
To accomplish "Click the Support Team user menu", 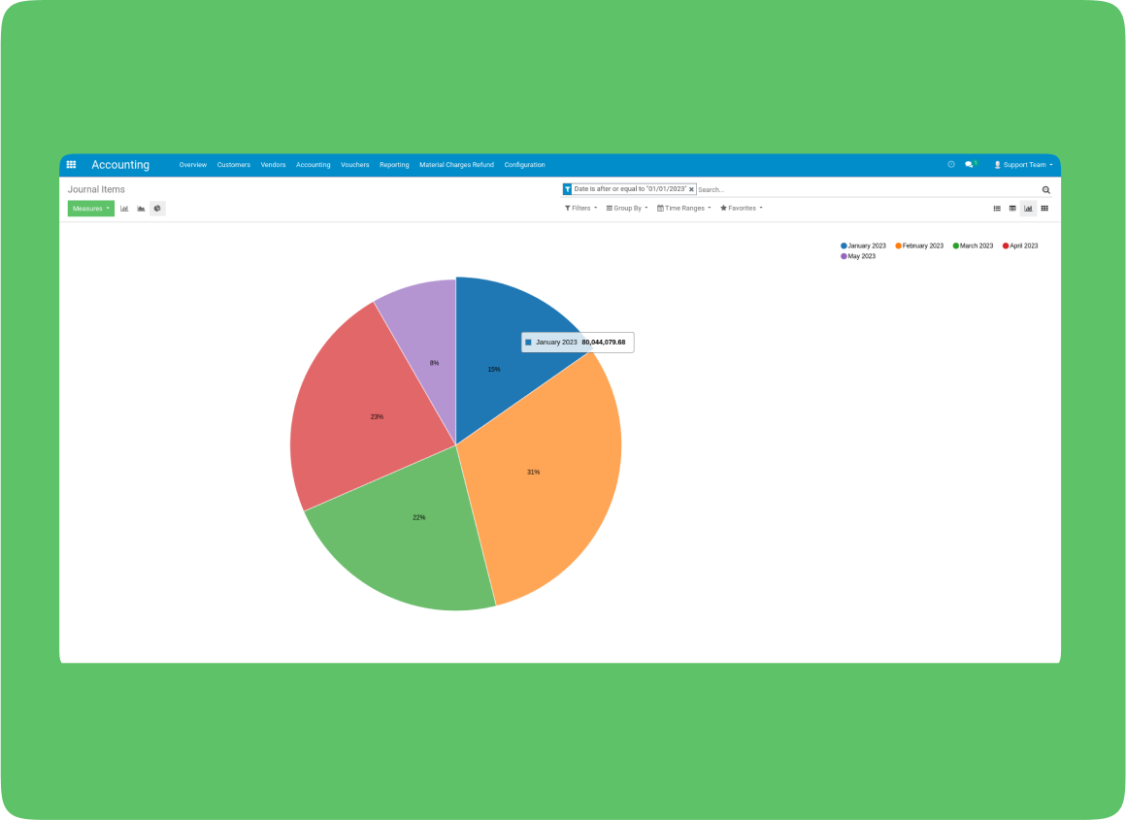I will point(1023,165).
